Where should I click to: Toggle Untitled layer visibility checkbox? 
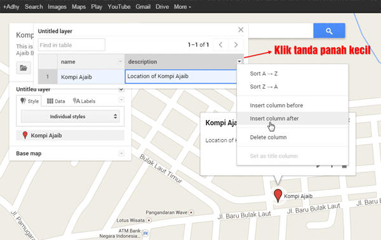coord(121,90)
